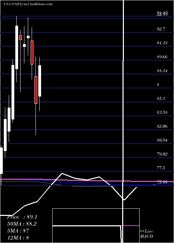Screen dimensions: 174x243
Task: Select the '5MA : 87' legend entry
Action: click(x=18, y=231)
